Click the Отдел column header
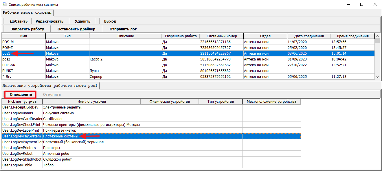Image resolution: width=382 pixels, height=171 pixels. point(265,36)
